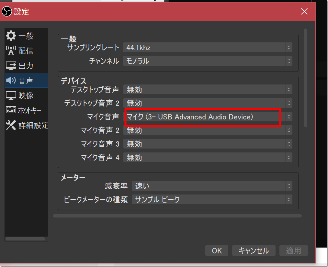328x267 pixels.
Task: Open the 一般 settings tab label
Action: click(x=26, y=36)
